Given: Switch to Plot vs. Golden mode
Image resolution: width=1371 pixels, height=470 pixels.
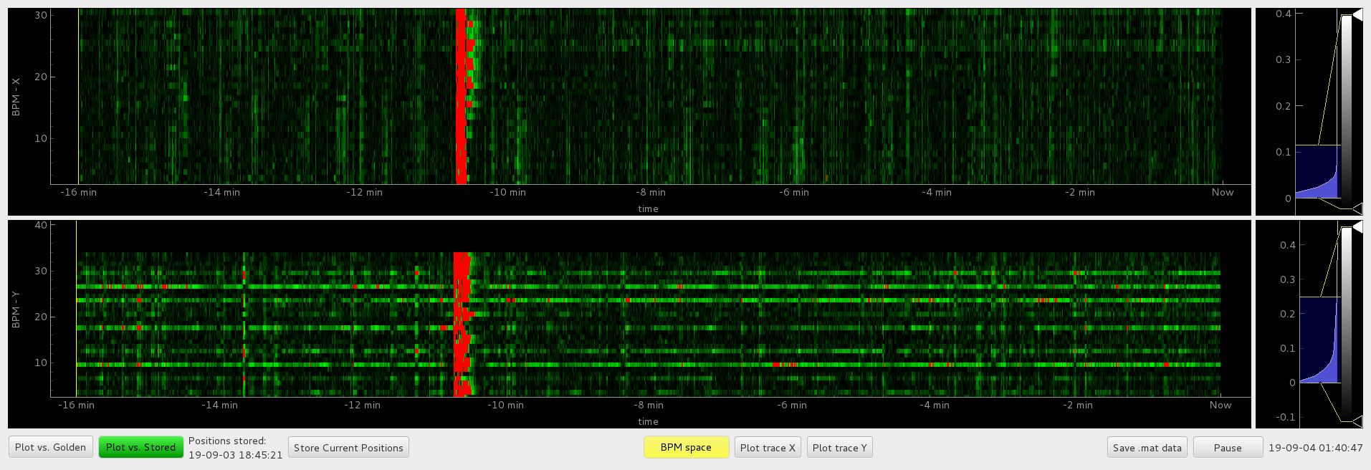Looking at the screenshot, I should coord(51,447).
